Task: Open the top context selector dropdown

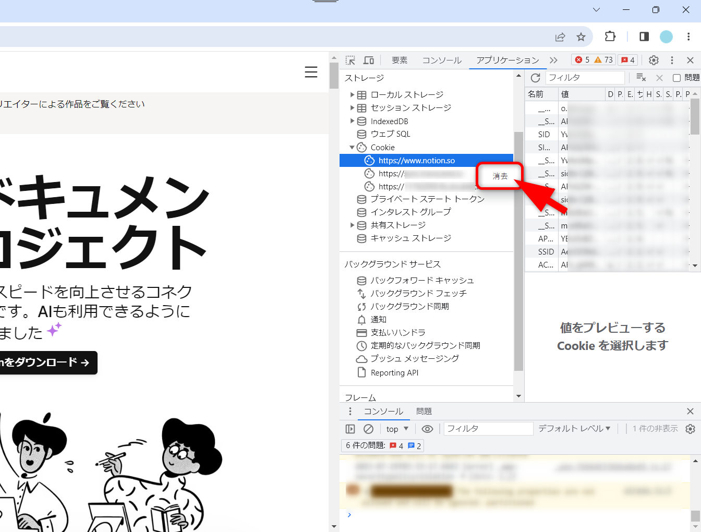Action: coord(397,429)
